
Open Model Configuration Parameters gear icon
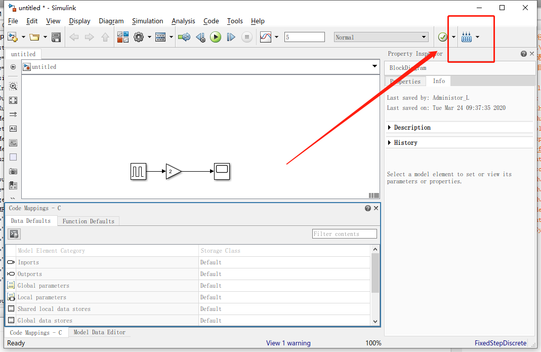(139, 37)
